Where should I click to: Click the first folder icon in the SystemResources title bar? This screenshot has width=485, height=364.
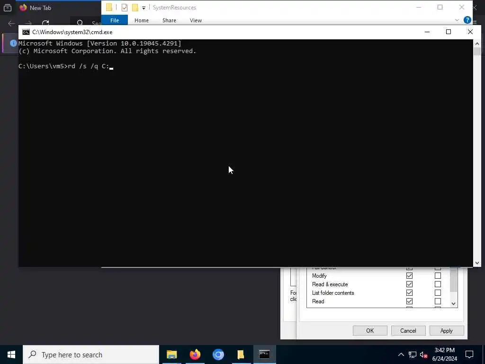click(109, 8)
